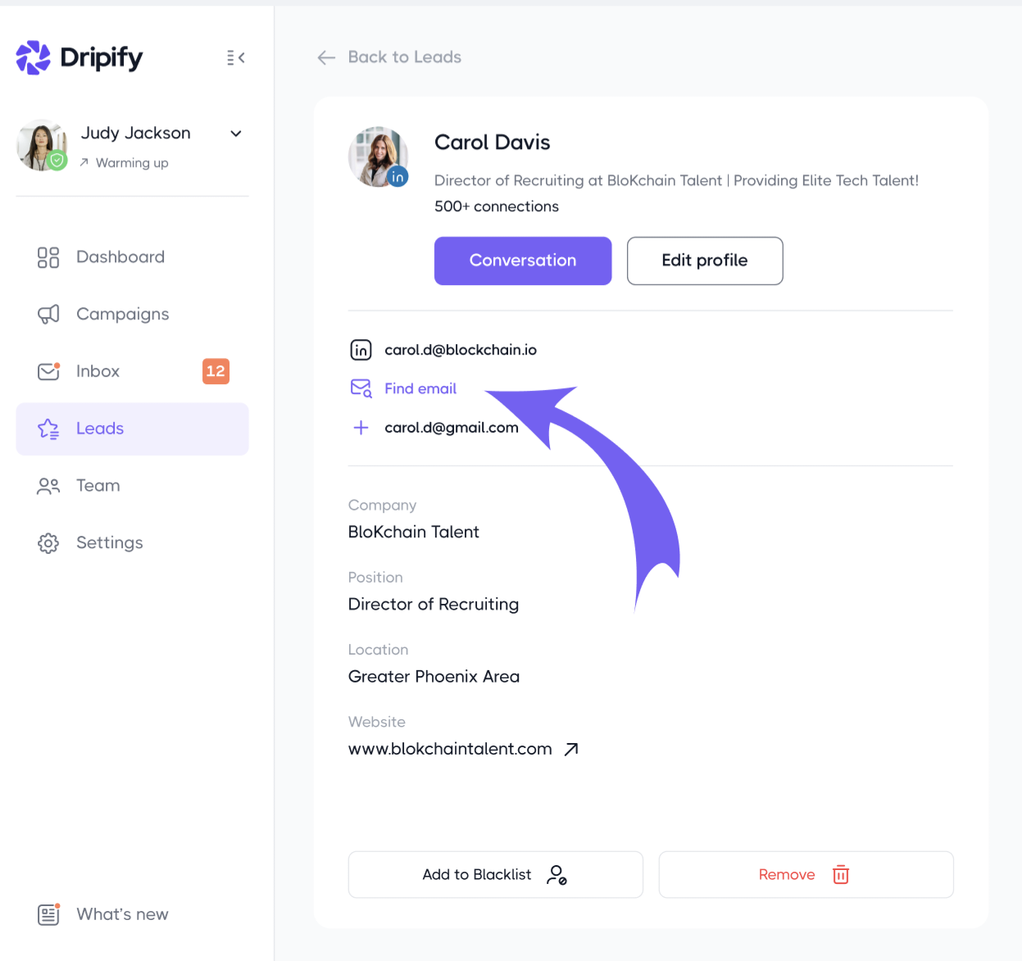
Task: Click the Find email envelope icon
Action: click(x=361, y=388)
